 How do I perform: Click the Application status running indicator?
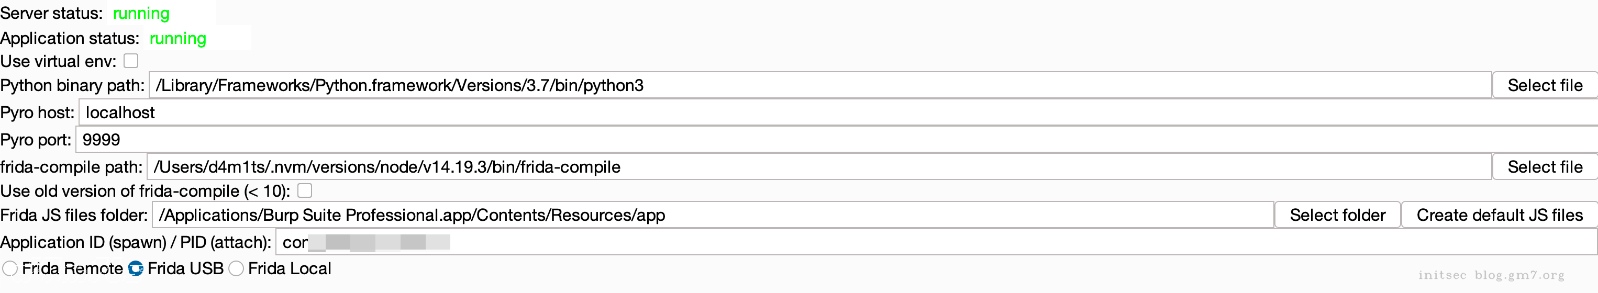point(178,38)
